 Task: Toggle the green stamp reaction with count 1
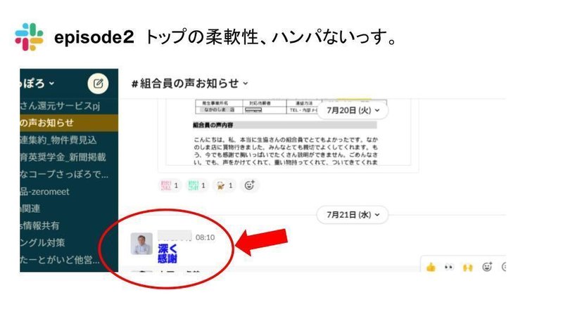[197, 185]
